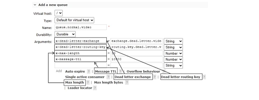This screenshot has width=259, height=100.
Task: Open type dropdown for x-dead-letter-exchange row
Action: [173, 41]
